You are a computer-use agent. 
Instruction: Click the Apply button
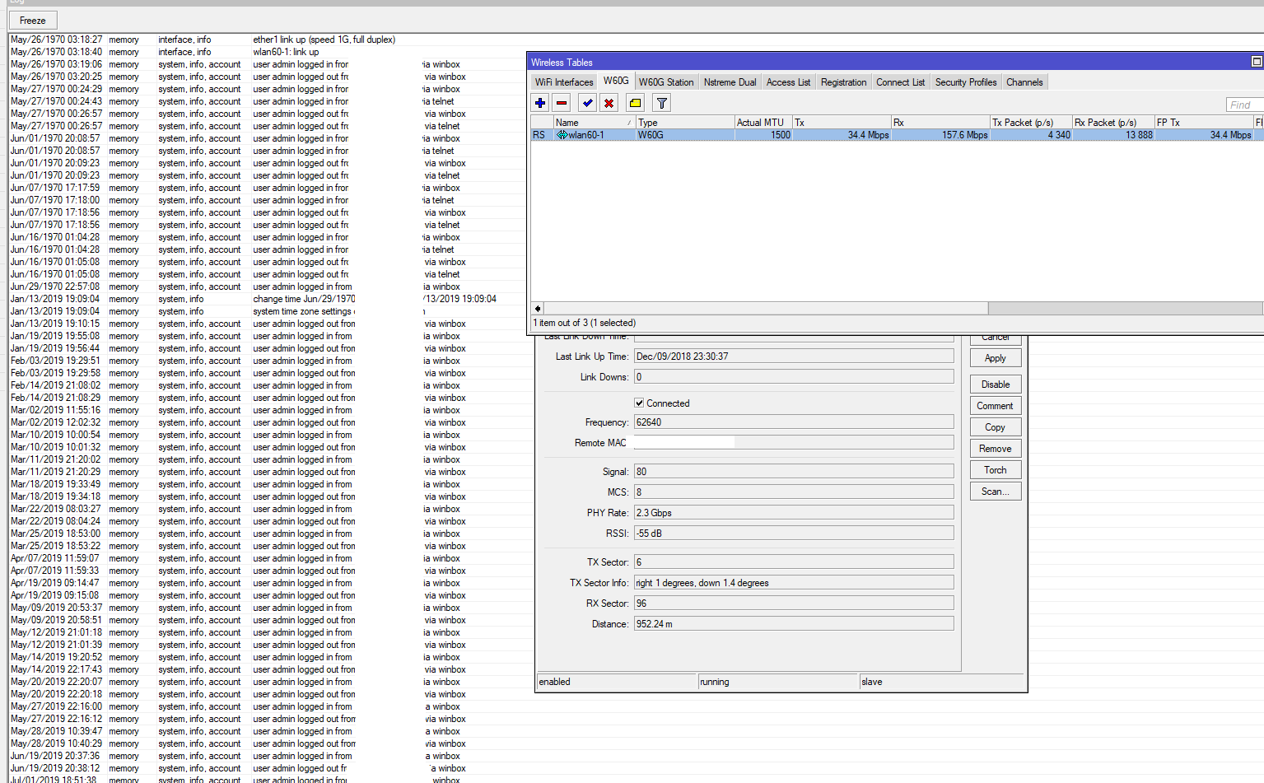pos(996,358)
